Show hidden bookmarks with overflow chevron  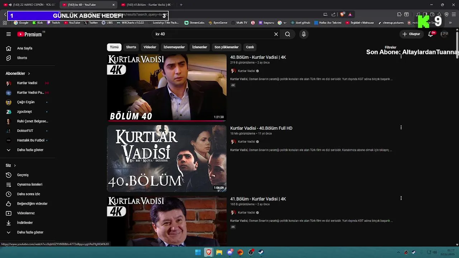click(x=450, y=23)
